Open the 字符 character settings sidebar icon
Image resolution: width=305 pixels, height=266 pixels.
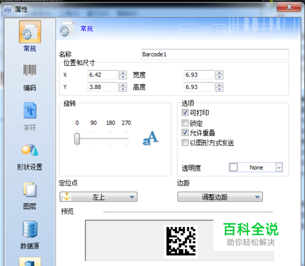(30, 110)
